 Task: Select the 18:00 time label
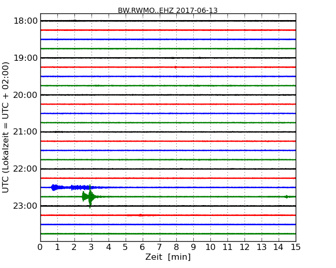click(25, 21)
